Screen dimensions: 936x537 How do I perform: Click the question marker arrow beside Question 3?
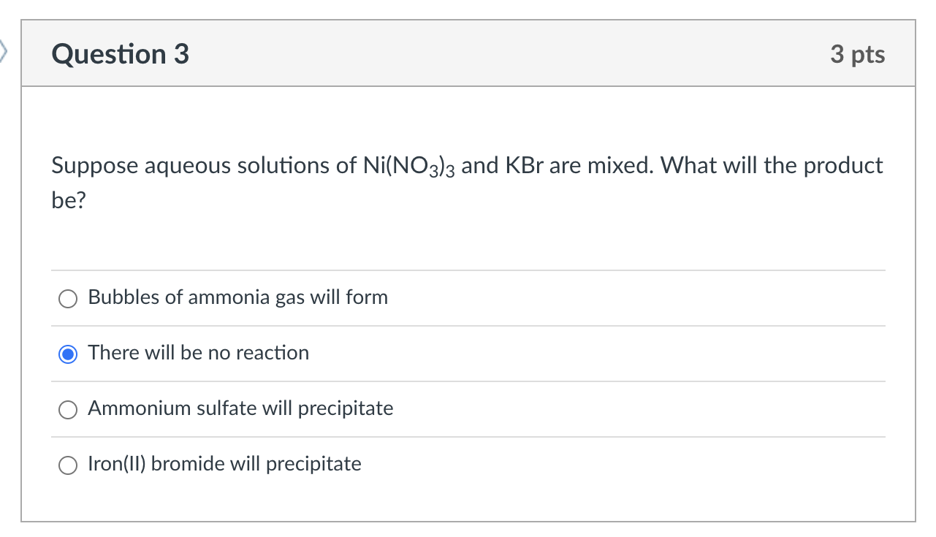coord(3,53)
